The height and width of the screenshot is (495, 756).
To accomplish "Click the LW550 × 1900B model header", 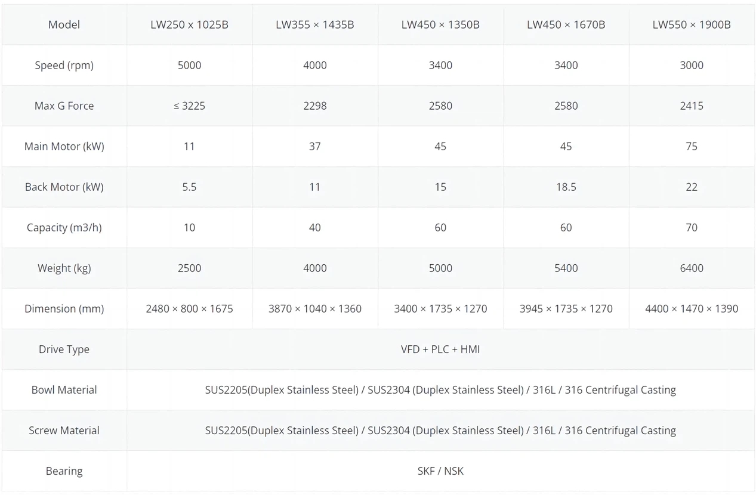I will [x=691, y=24].
